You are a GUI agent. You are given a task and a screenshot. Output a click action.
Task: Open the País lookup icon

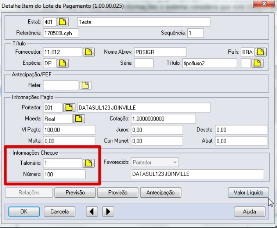pos(261,52)
